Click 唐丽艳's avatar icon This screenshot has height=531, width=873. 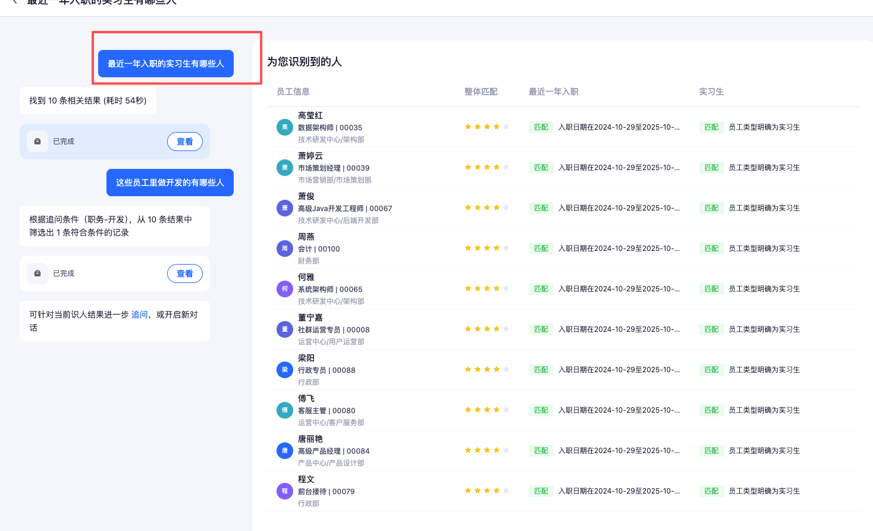[x=285, y=451]
